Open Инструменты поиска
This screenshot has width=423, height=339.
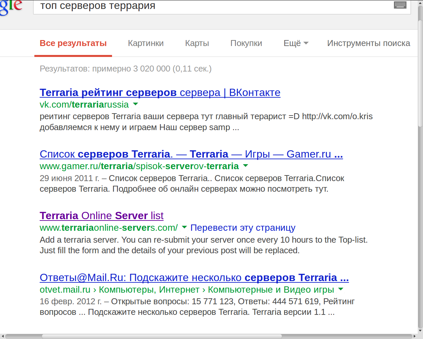pyautogui.click(x=368, y=43)
